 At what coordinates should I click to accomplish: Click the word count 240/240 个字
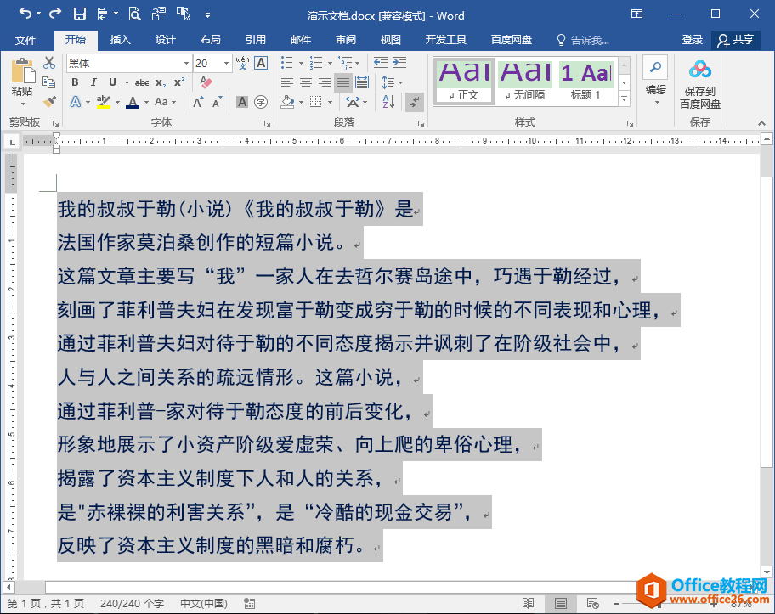pyautogui.click(x=132, y=603)
